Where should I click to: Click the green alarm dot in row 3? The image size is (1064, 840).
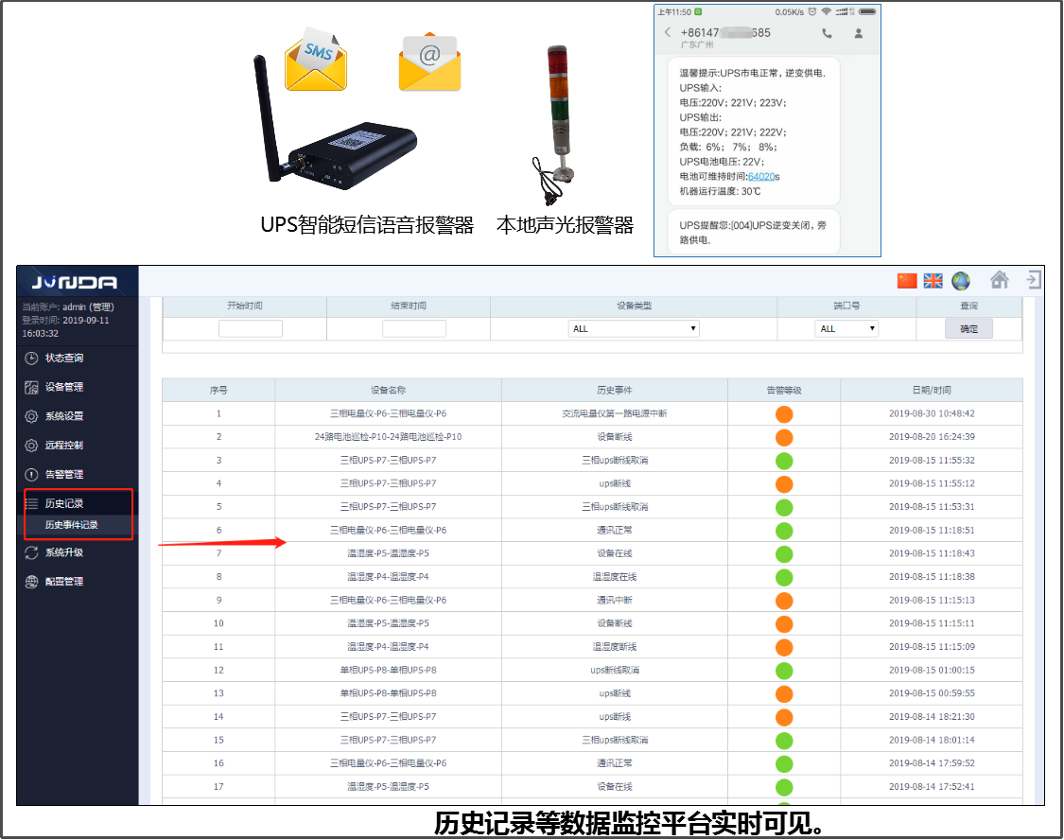point(784,461)
